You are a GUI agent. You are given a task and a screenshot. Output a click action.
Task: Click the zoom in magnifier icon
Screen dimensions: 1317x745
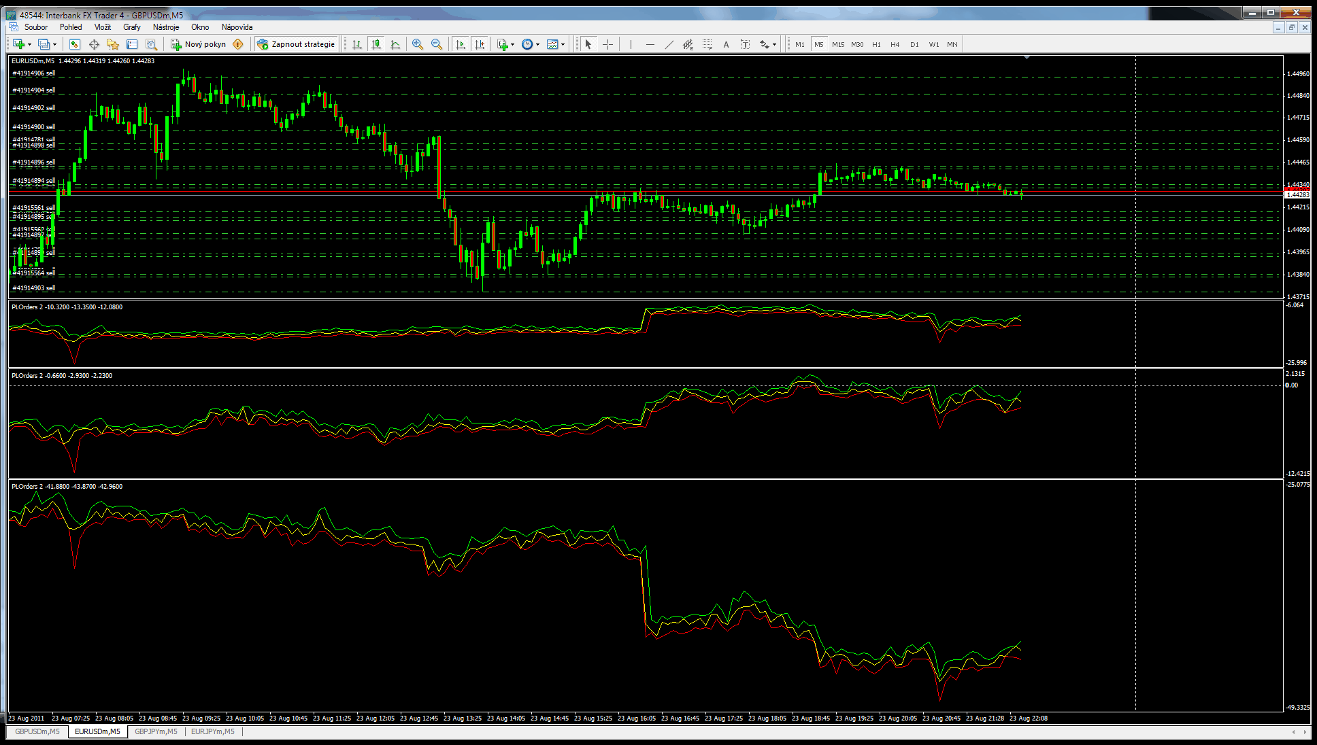point(418,44)
